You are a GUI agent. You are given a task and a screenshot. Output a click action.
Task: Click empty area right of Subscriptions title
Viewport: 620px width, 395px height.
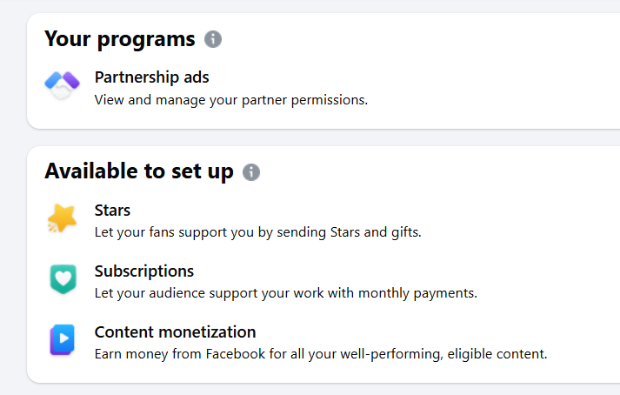point(435,271)
